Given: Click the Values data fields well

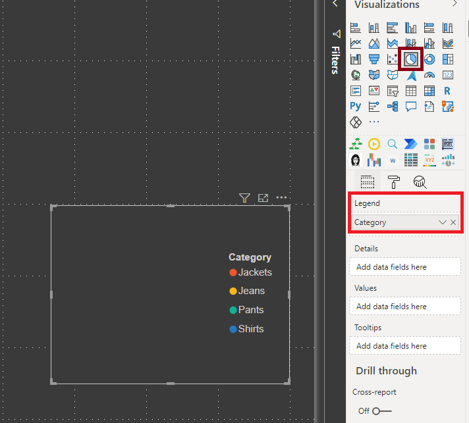Looking at the screenshot, I should 404,306.
